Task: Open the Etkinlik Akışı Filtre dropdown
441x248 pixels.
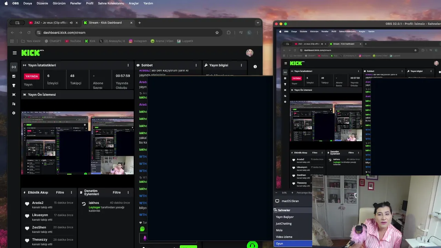Action: tap(60, 193)
